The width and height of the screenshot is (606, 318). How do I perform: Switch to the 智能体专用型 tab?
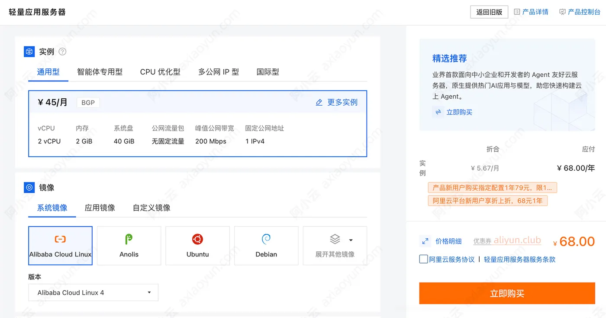[100, 72]
